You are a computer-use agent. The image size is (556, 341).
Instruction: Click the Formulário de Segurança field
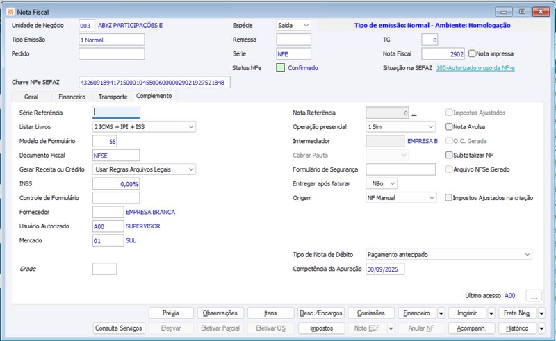point(401,169)
